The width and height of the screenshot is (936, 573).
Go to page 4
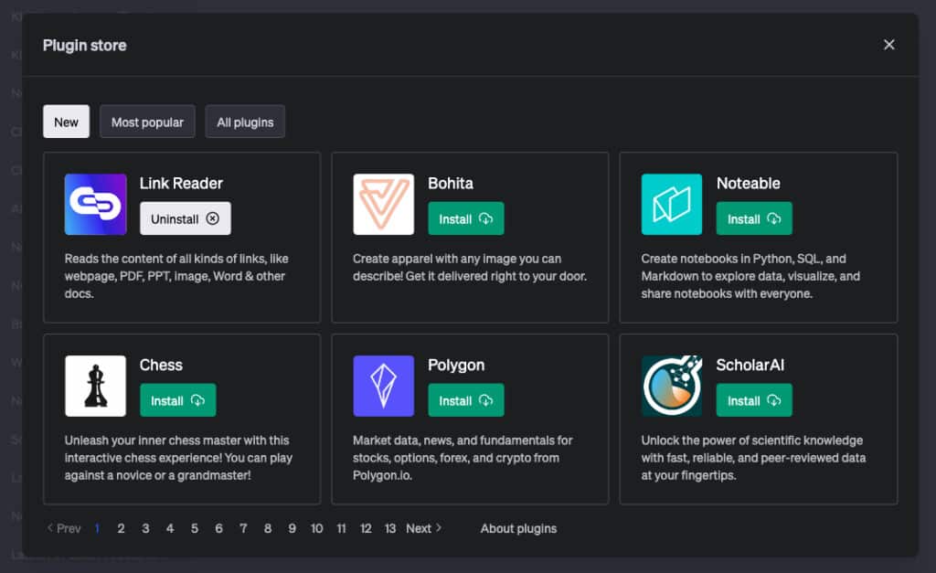click(170, 528)
